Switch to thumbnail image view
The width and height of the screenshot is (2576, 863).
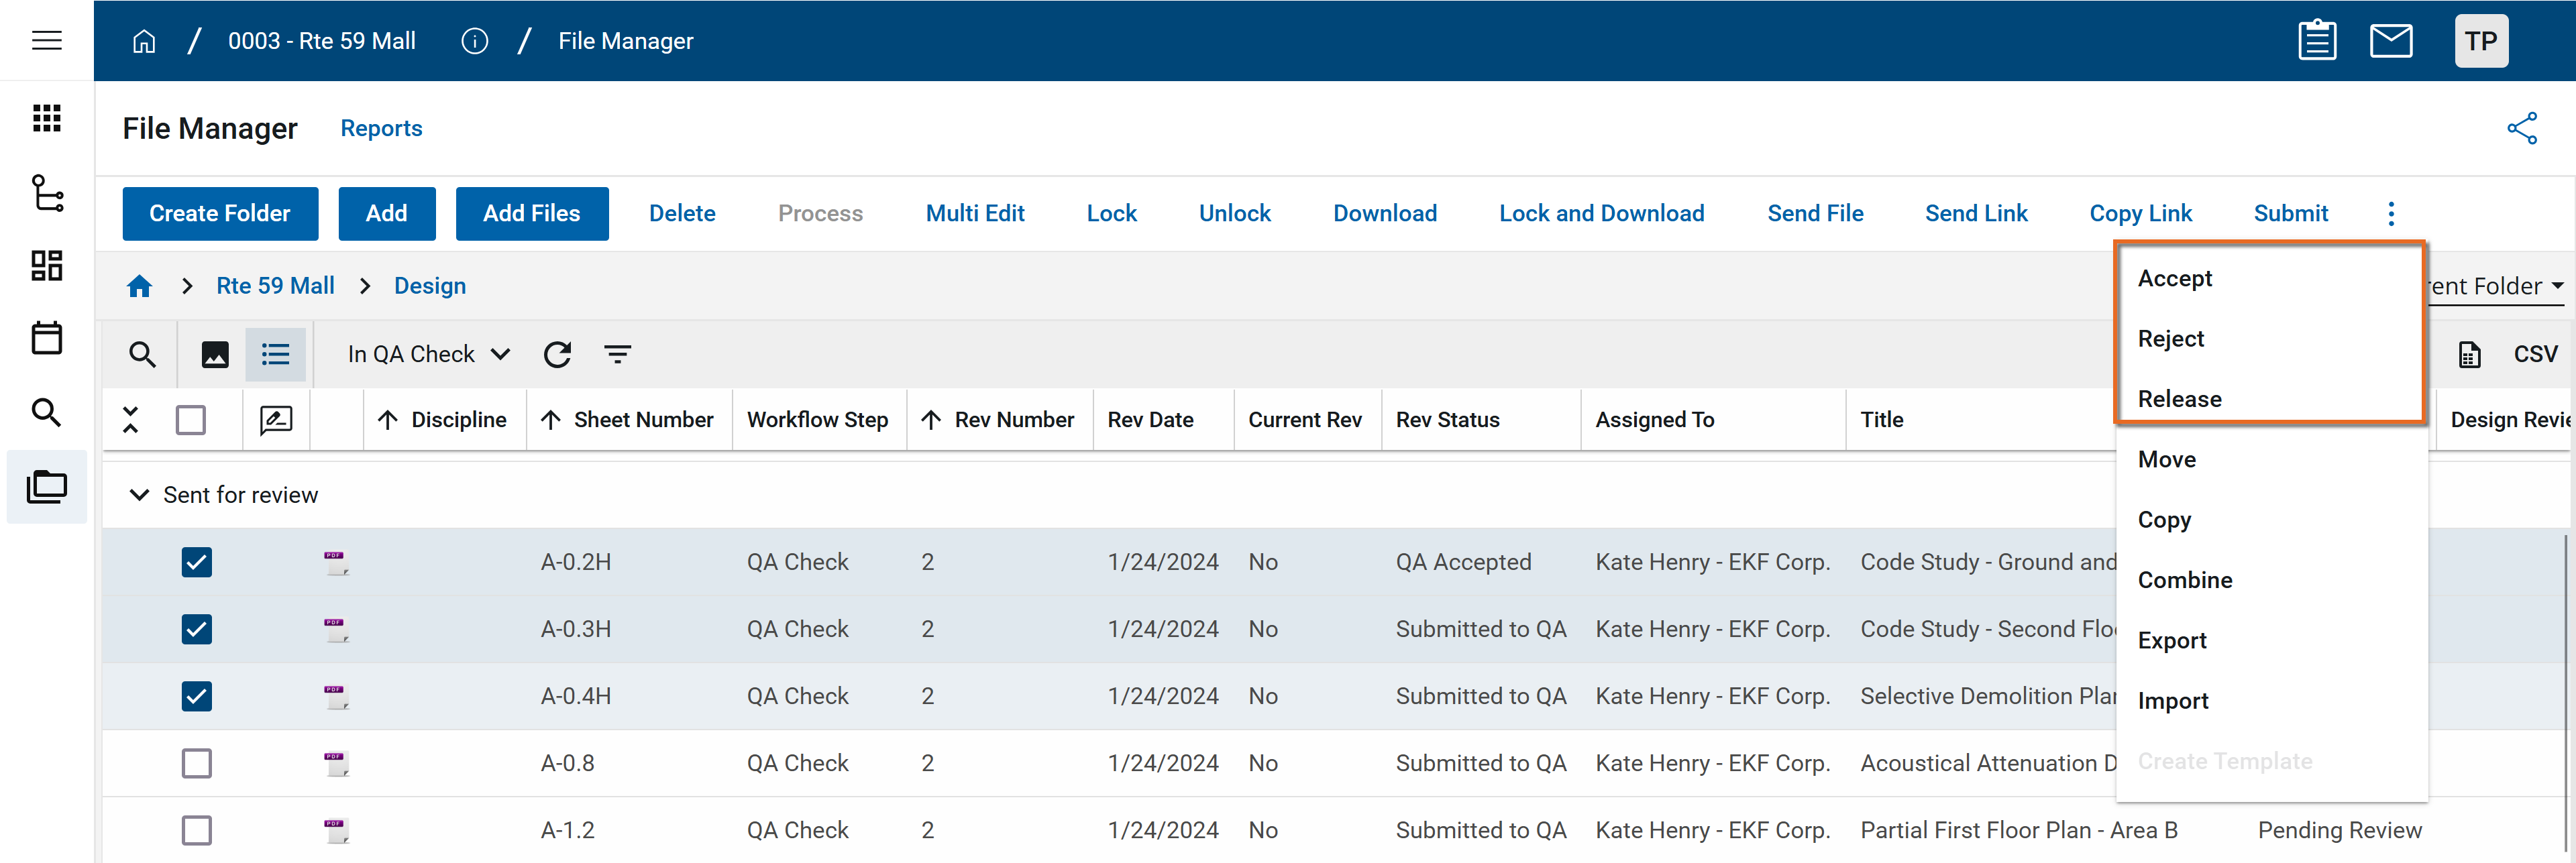[215, 354]
